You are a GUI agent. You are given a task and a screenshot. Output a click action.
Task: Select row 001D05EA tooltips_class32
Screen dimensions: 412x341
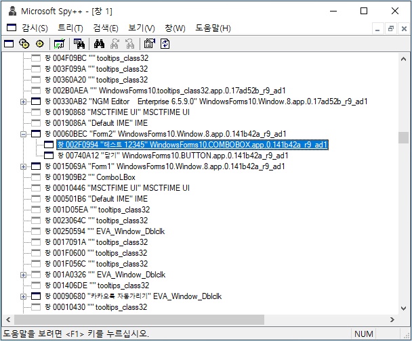click(97, 210)
